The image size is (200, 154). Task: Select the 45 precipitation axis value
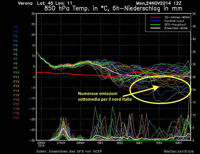pyautogui.click(x=194, y=26)
